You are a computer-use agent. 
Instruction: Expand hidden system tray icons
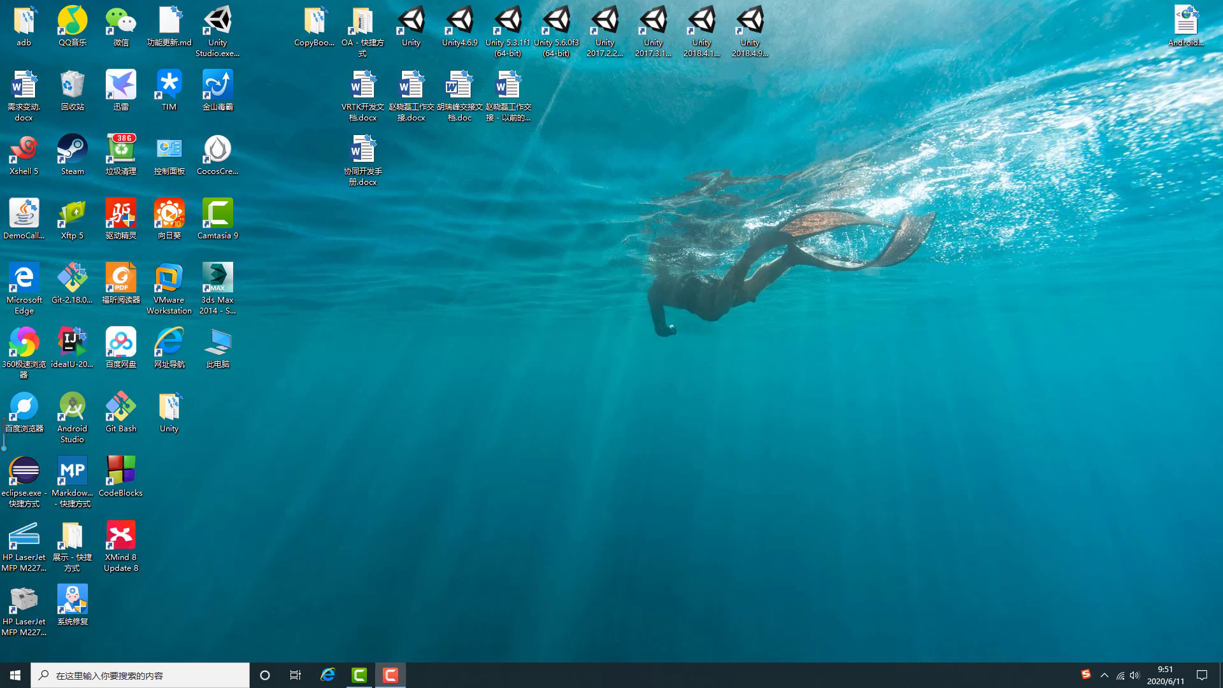(x=1105, y=675)
